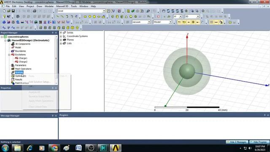Open the Tools menu

point(74,6)
